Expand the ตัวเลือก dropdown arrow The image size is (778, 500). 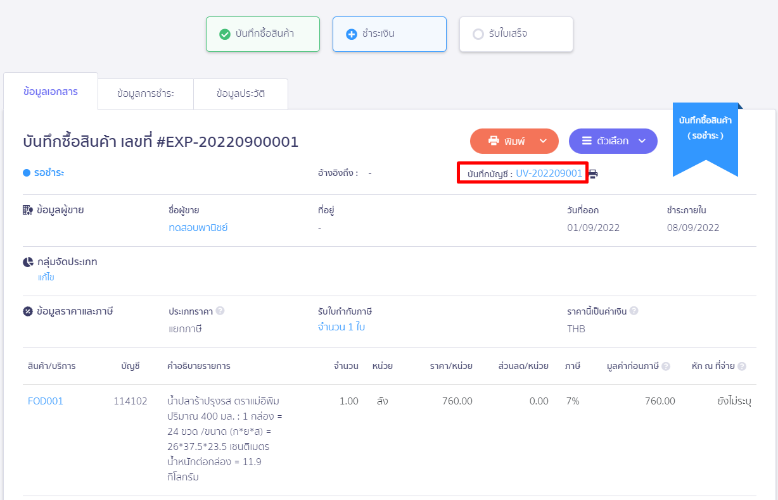(642, 141)
